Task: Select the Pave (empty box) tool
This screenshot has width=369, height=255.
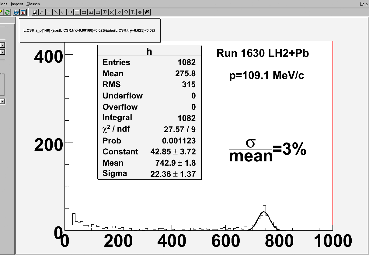Action: (84, 12)
